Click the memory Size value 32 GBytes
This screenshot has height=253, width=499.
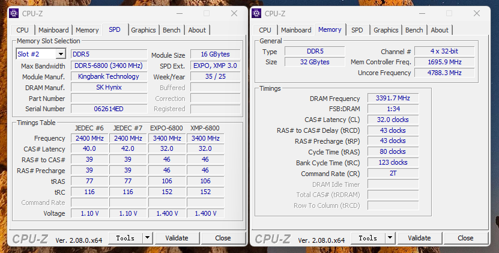[315, 62]
